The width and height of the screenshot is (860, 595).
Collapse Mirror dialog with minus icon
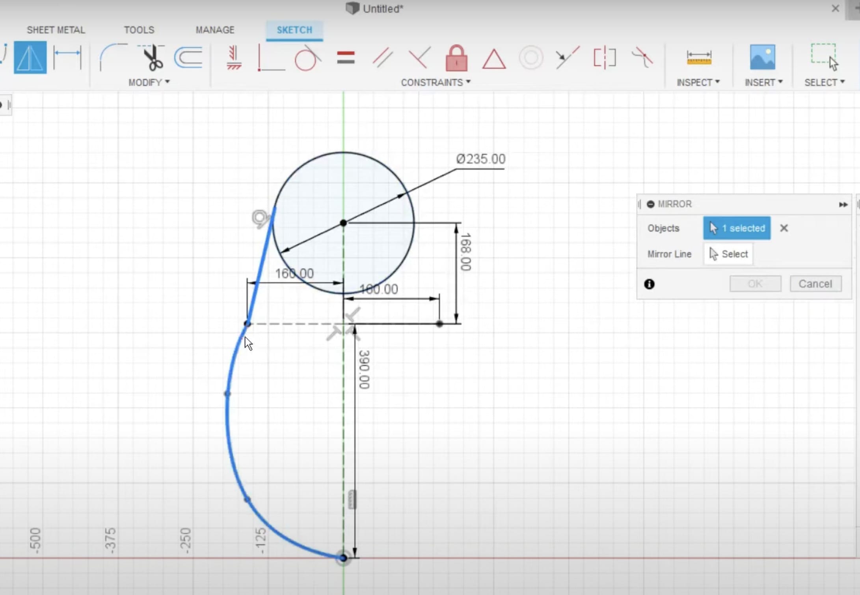(x=651, y=204)
